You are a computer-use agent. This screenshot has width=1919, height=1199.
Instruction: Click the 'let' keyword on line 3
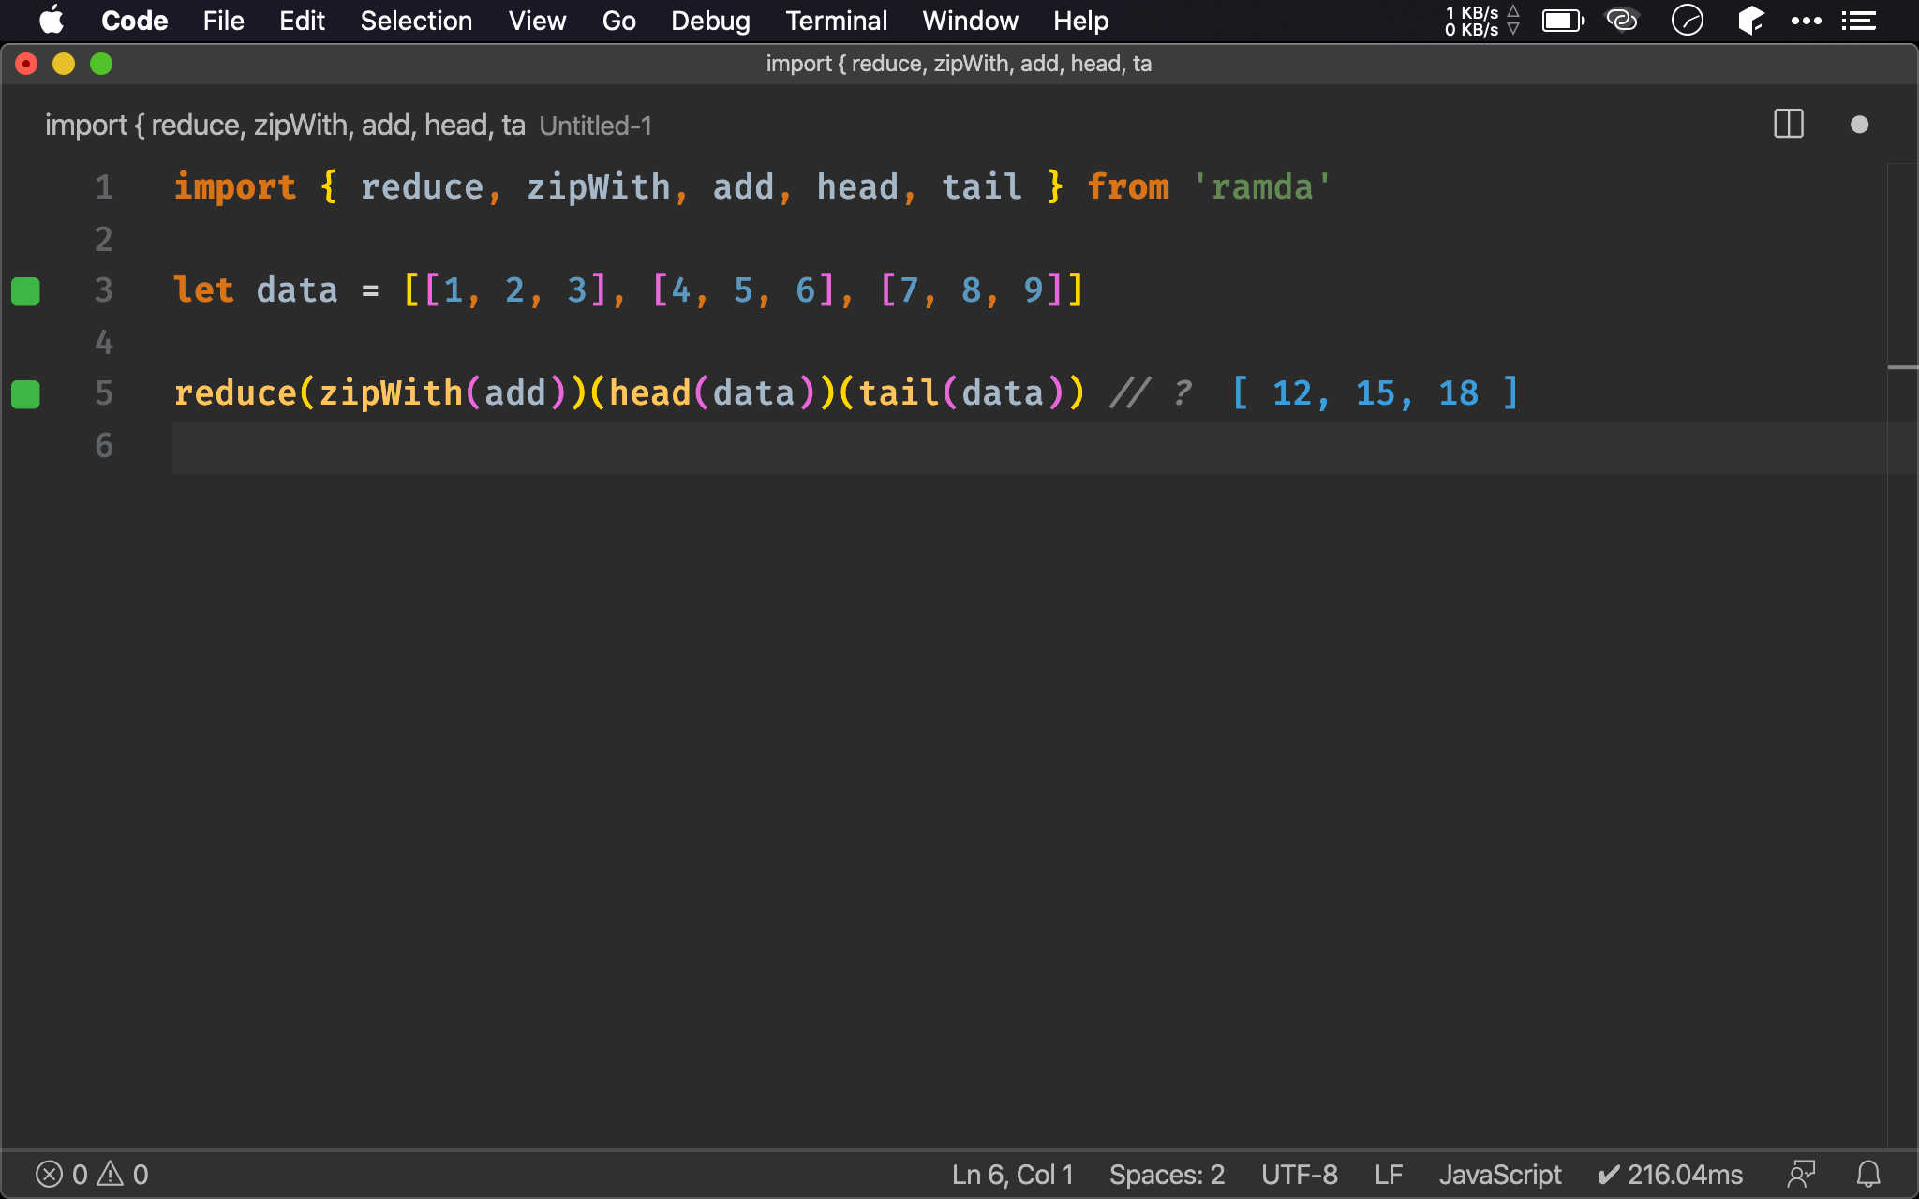(204, 290)
